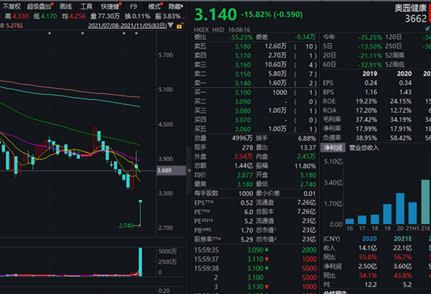Open the date range dropdown arrow
The image size is (431, 294).
pyautogui.click(x=170, y=26)
